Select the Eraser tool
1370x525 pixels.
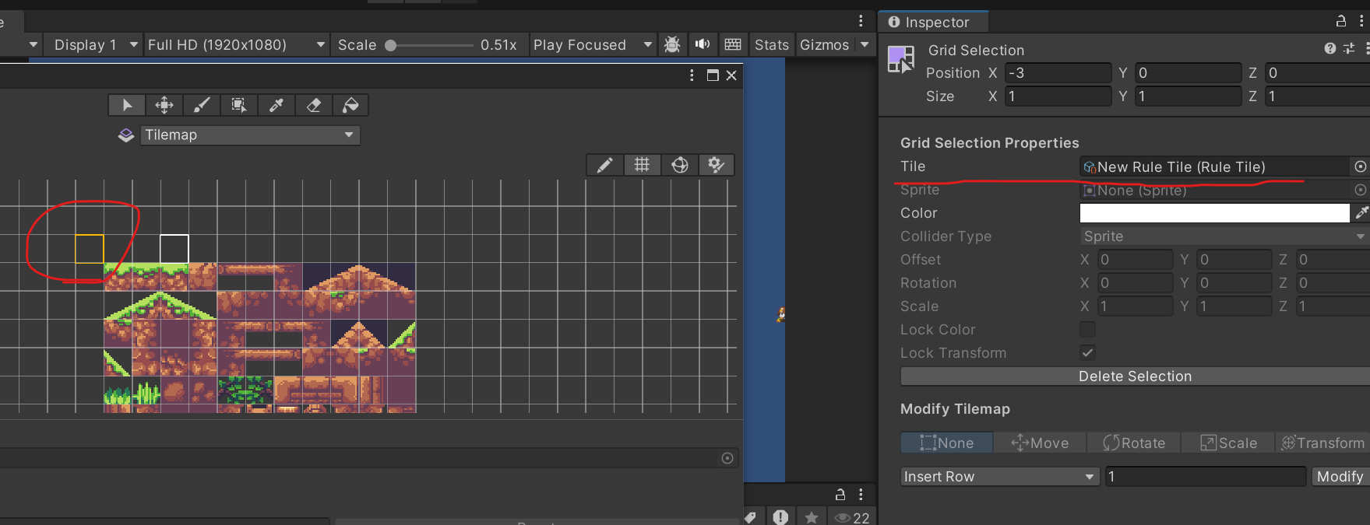(x=313, y=105)
